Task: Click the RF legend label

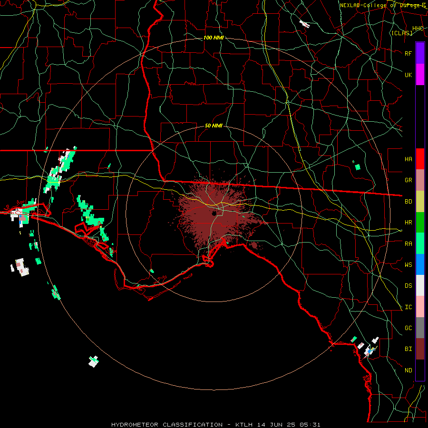Action: [x=408, y=53]
